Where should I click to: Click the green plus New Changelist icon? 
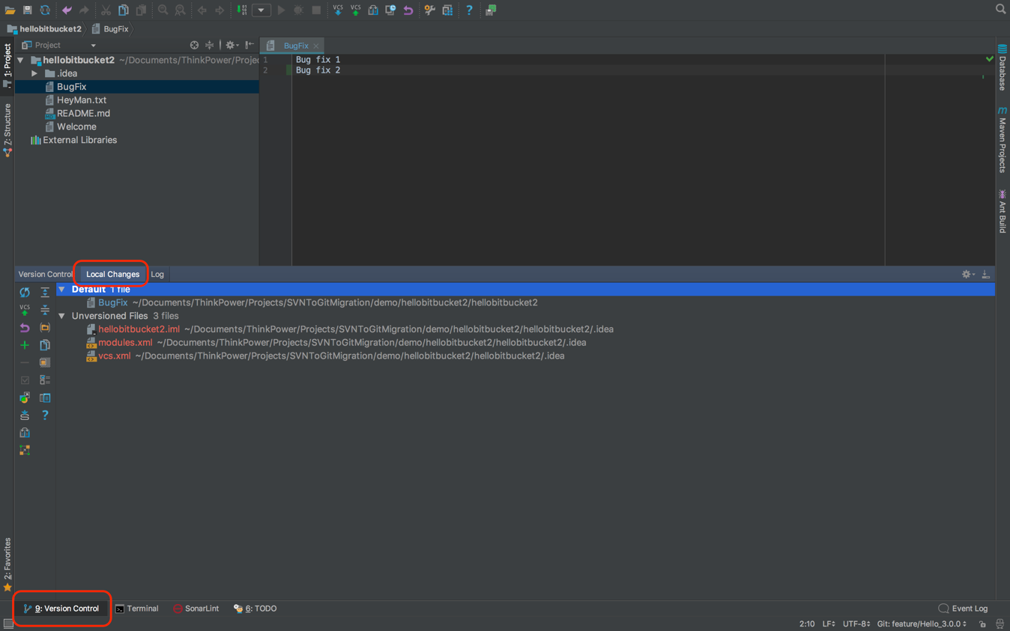[x=25, y=345]
